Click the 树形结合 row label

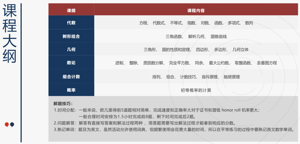71,36
